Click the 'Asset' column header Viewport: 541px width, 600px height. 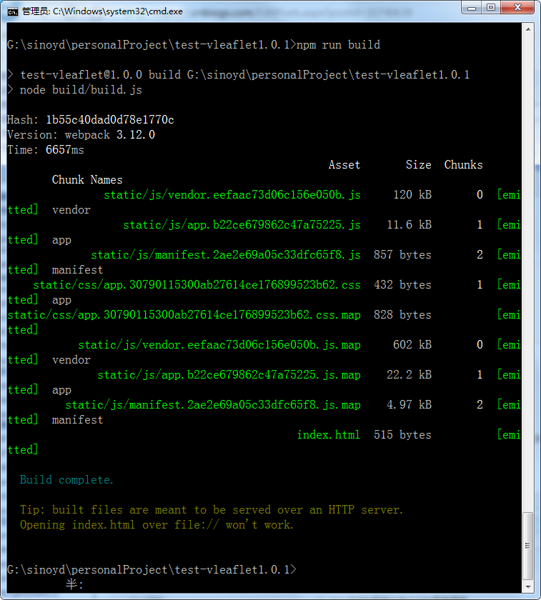pos(344,165)
